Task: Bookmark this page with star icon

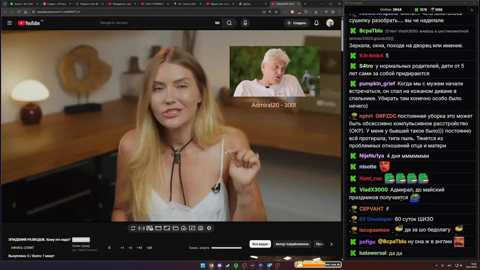Action: [x=276, y=12]
